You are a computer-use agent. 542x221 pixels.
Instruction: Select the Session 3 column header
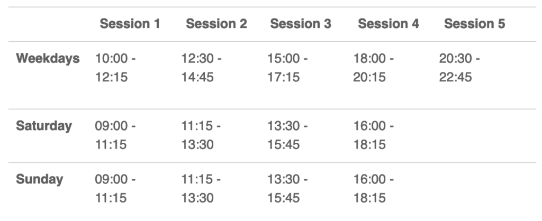tap(301, 24)
